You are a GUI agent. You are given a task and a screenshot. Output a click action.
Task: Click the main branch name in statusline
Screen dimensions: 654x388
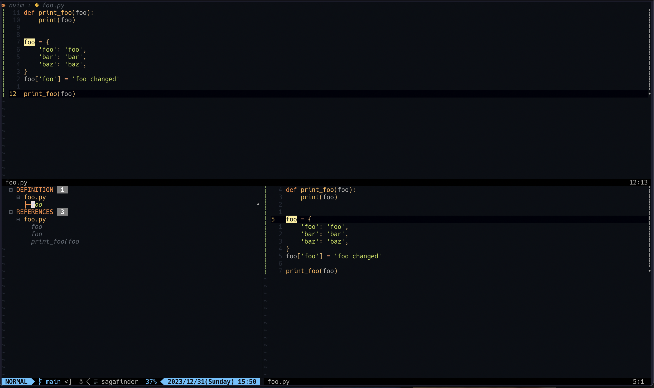tap(53, 382)
